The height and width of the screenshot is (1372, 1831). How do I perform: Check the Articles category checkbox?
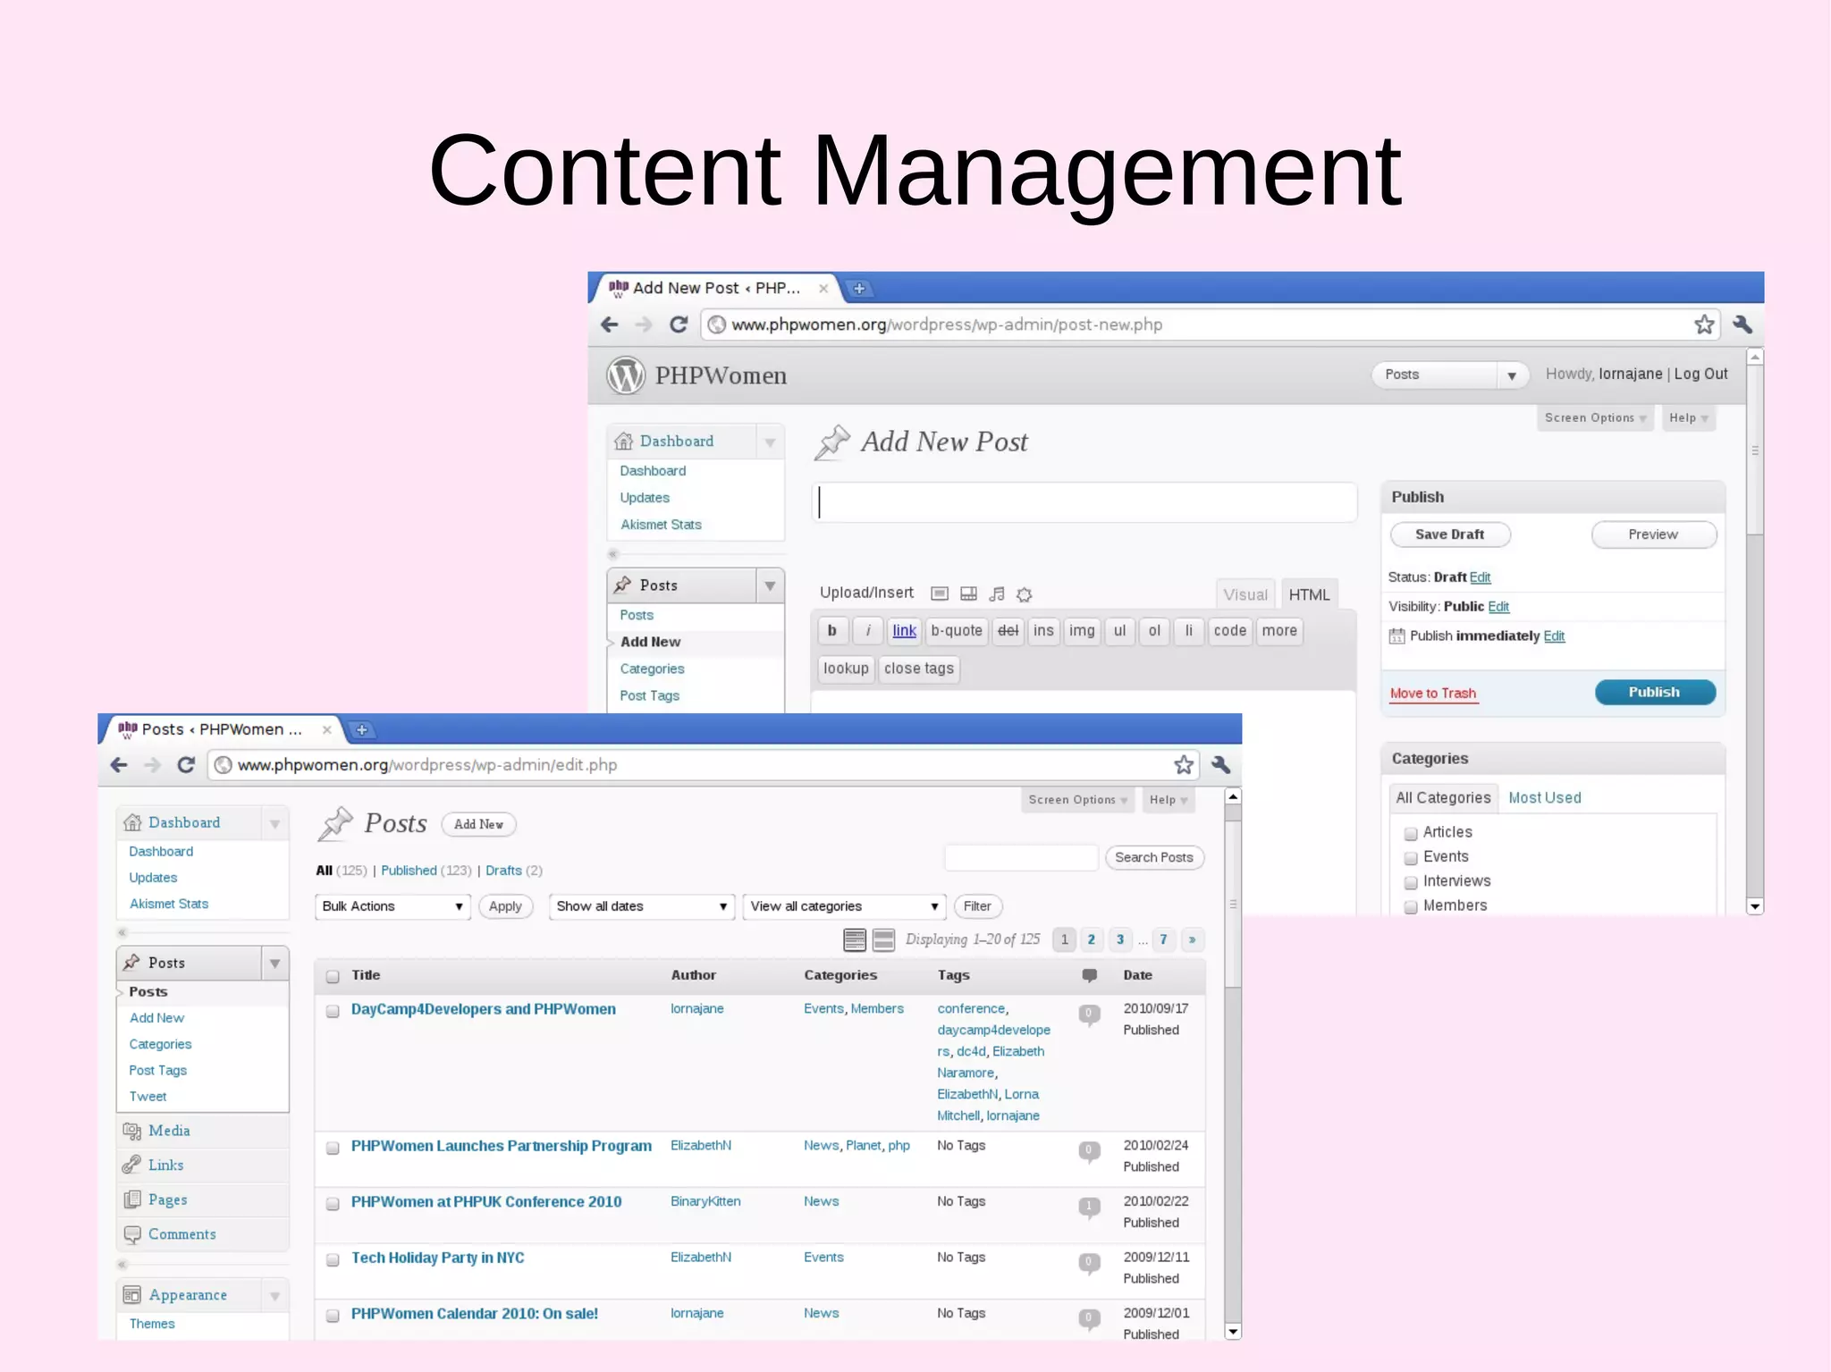click(x=1411, y=834)
